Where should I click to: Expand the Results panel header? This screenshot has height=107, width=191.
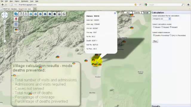(x=171, y=106)
